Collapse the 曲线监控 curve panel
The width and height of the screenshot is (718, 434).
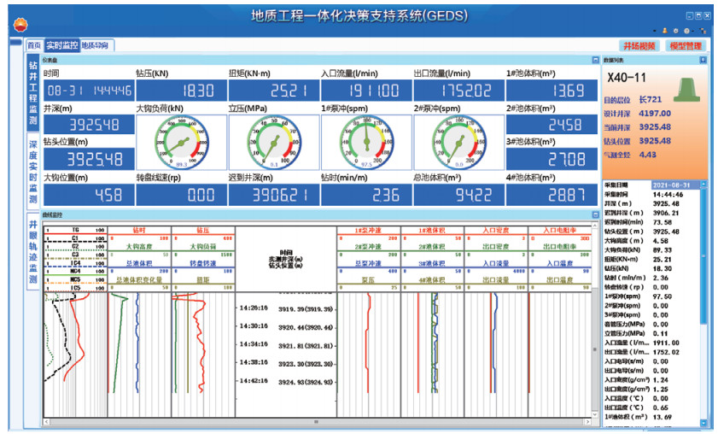pyautogui.click(x=595, y=214)
